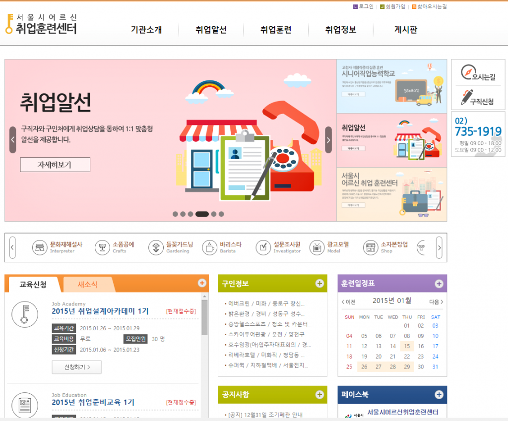Switch to the 새소식 tab
The height and width of the screenshot is (421, 508).
coord(87,285)
